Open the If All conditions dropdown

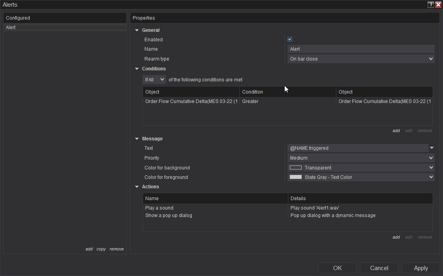(154, 79)
